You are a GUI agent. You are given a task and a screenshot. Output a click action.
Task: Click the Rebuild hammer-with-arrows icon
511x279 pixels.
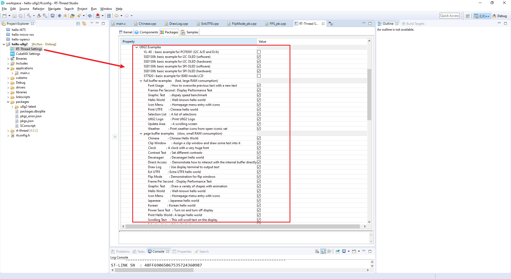[39, 16]
